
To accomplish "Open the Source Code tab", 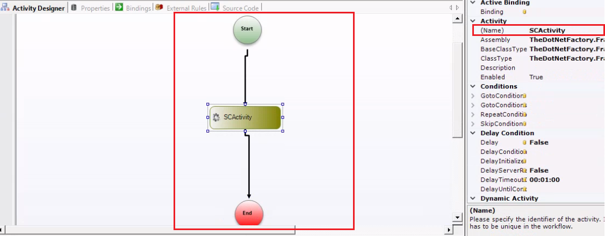I will 235,8.
